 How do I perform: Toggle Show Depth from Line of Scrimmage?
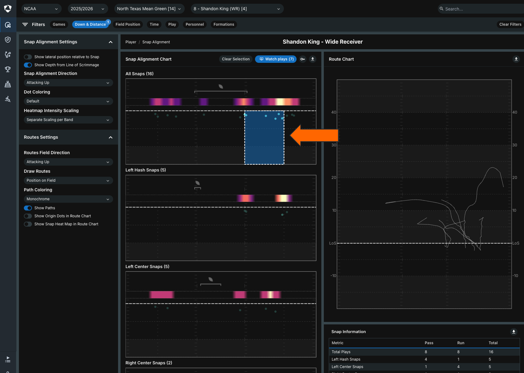click(x=28, y=65)
